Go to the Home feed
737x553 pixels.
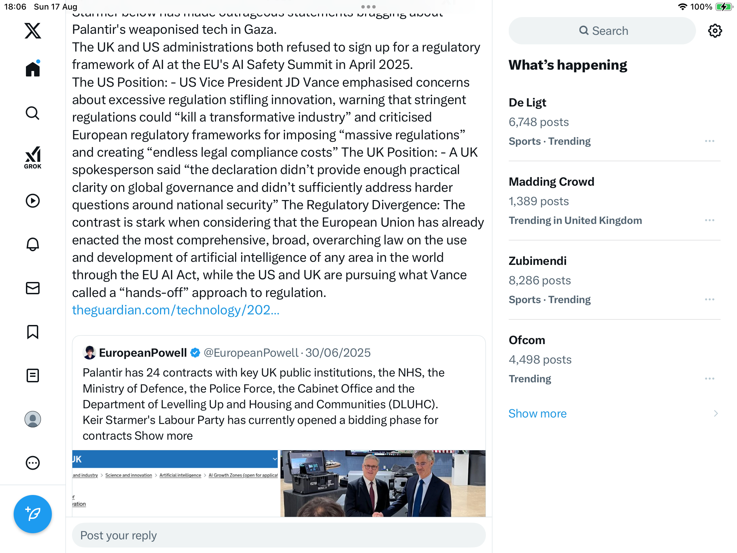(x=33, y=69)
